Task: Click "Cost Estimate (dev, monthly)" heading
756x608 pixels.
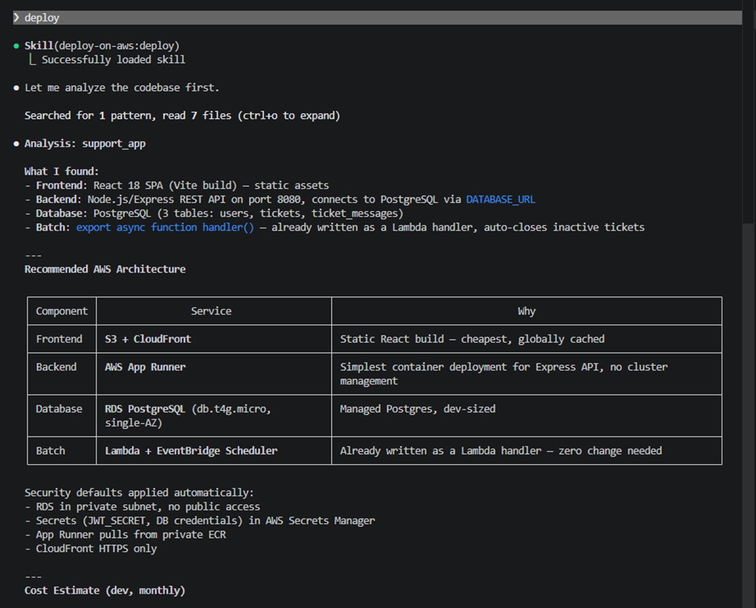Action: coord(105,590)
